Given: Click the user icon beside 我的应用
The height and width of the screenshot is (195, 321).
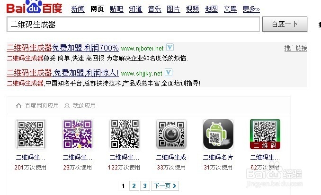Looking at the screenshot, I should 67,106.
